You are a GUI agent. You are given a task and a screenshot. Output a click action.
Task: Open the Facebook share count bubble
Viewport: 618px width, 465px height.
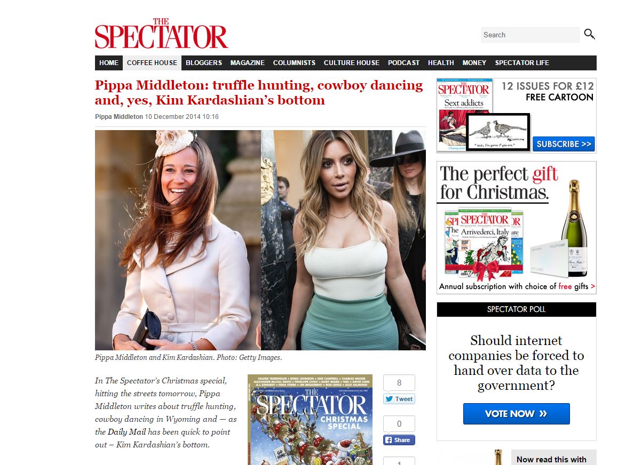coord(399,423)
